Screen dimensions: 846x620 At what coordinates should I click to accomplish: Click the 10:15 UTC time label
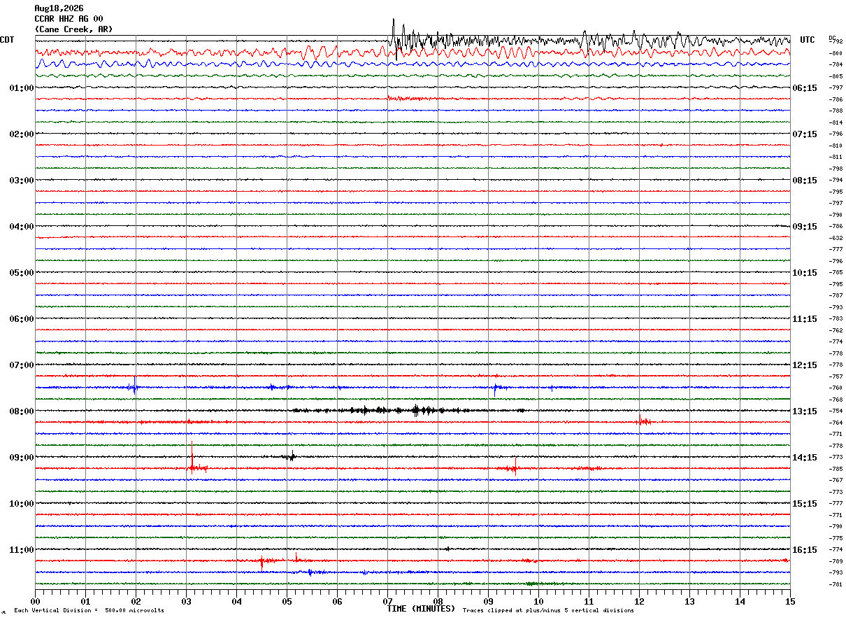tap(805, 273)
